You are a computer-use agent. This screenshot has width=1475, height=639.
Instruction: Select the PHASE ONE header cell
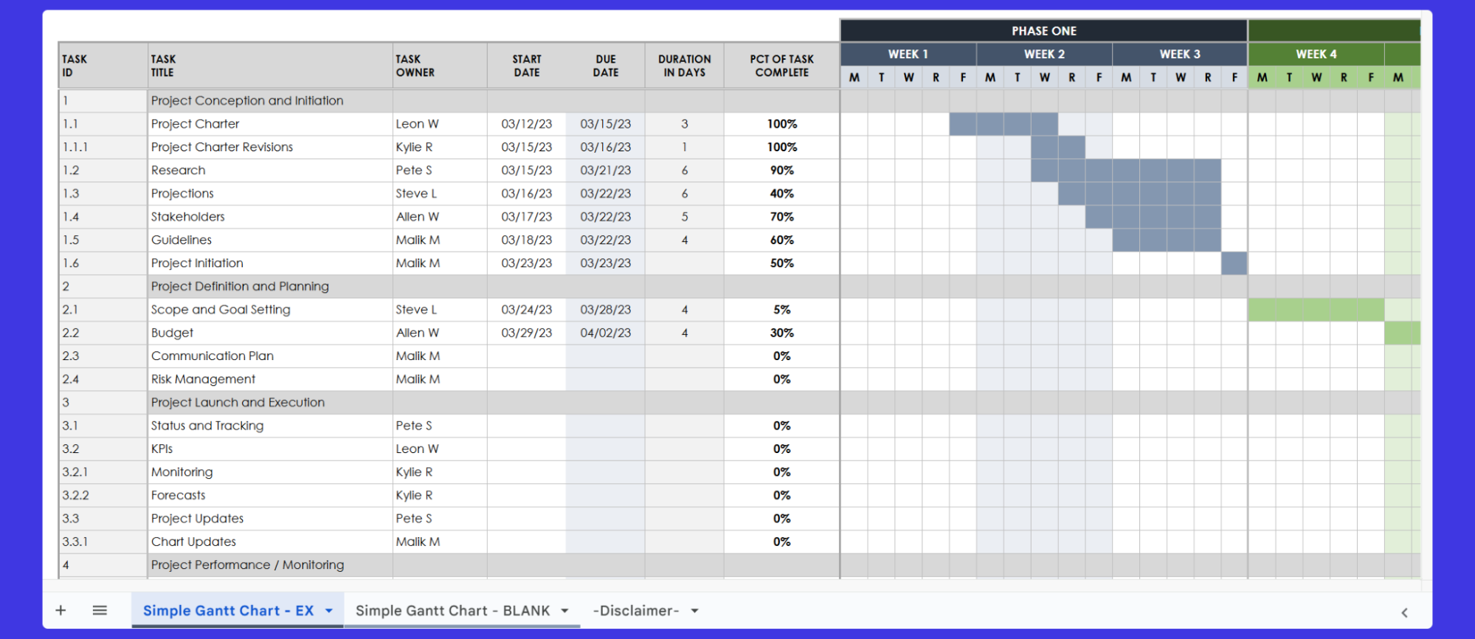[1043, 31]
